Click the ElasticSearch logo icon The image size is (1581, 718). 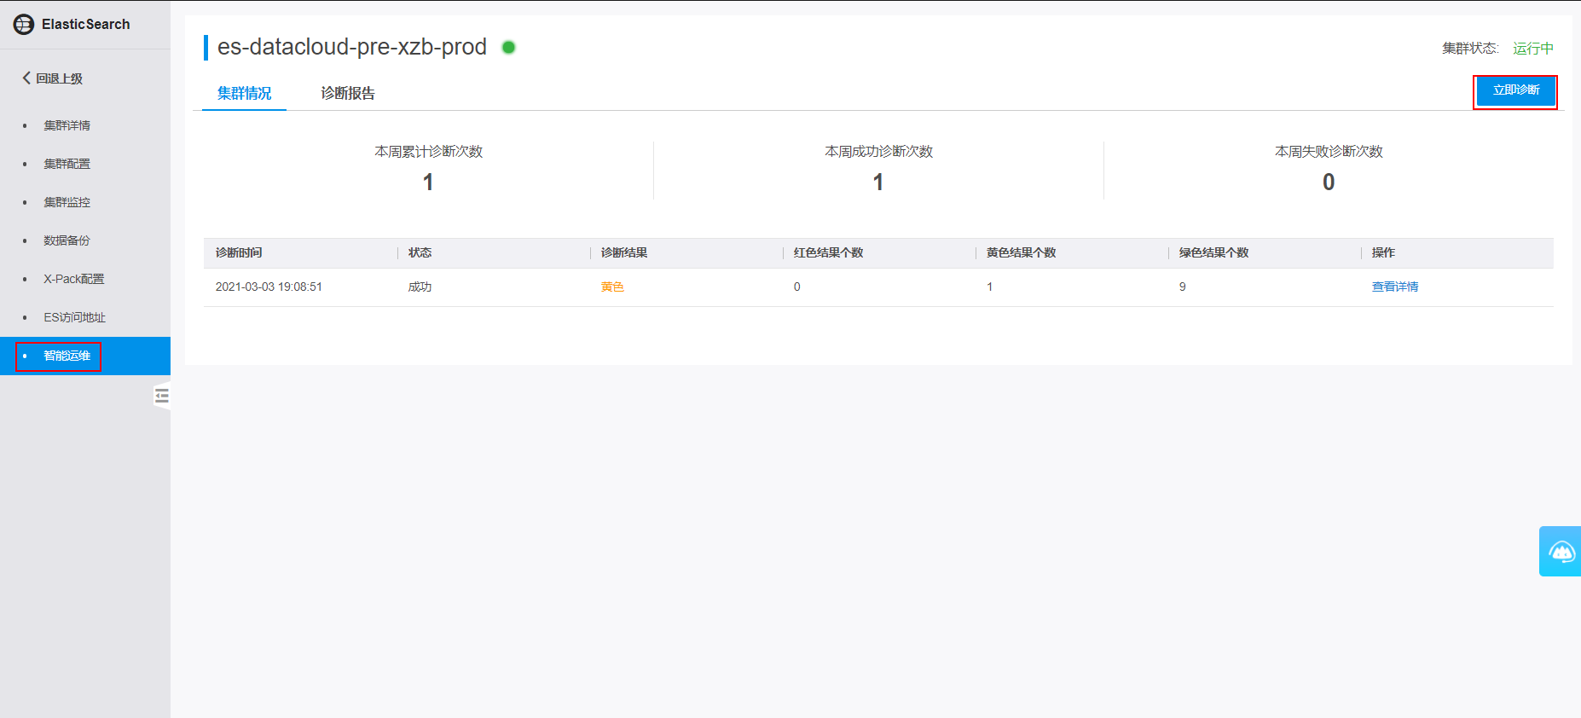[24, 25]
